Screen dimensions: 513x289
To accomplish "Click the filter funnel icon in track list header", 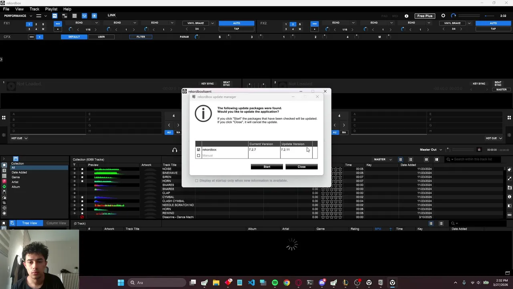I will tap(74, 165).
